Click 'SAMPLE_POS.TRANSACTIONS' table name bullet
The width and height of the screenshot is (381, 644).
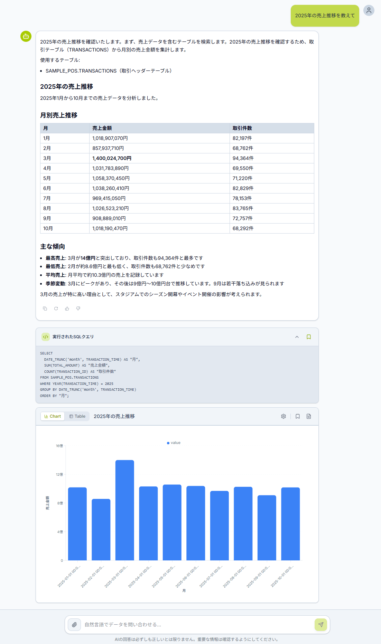[x=109, y=71]
